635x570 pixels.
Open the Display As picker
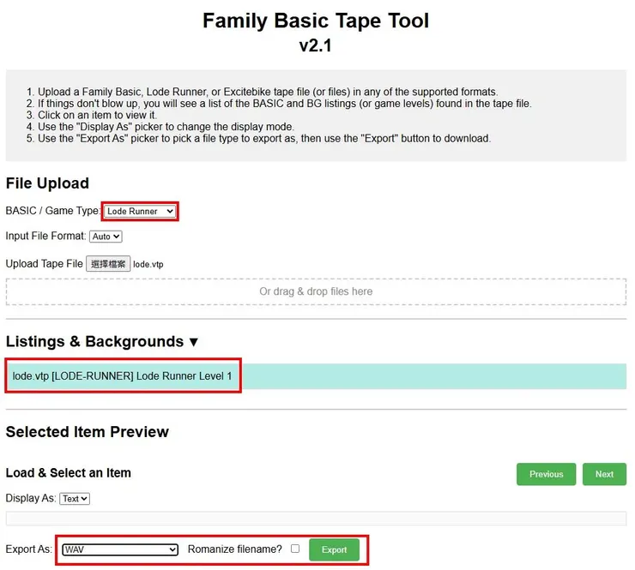[75, 498]
